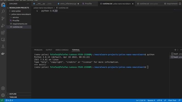Click the split editor icon

coord(180,4)
